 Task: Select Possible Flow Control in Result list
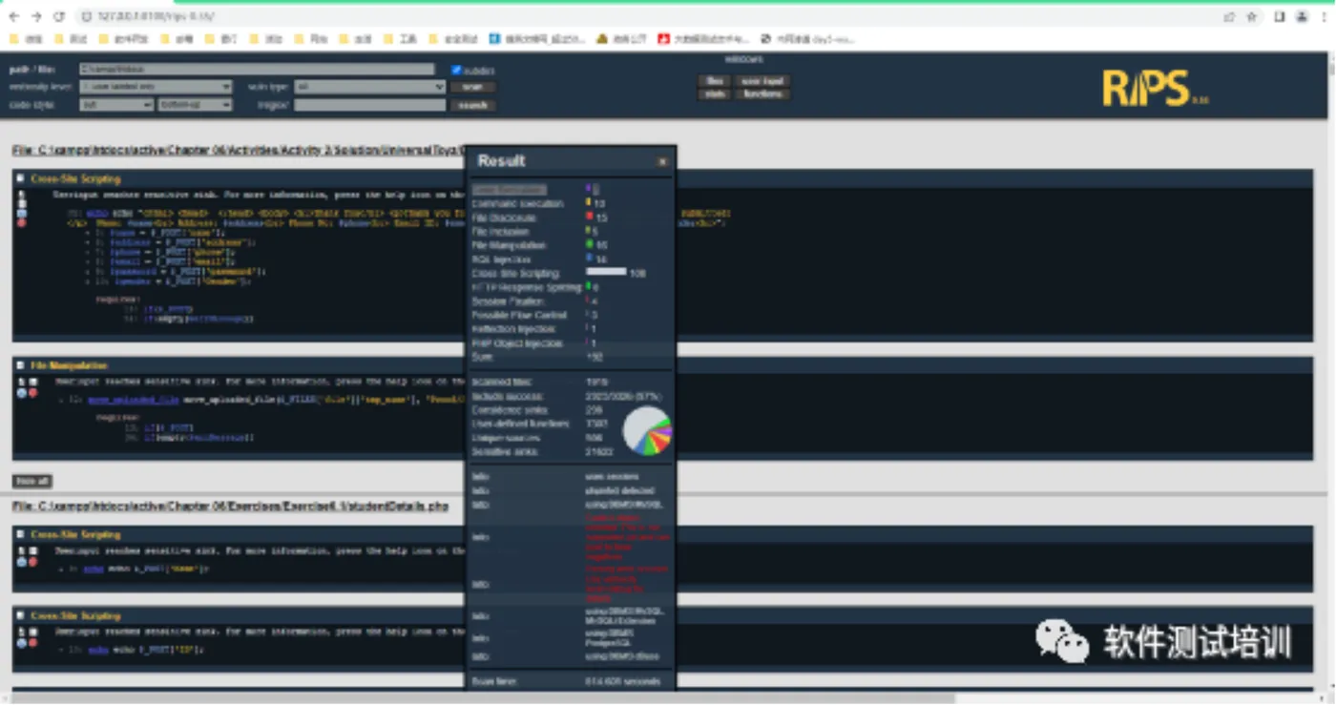point(519,315)
